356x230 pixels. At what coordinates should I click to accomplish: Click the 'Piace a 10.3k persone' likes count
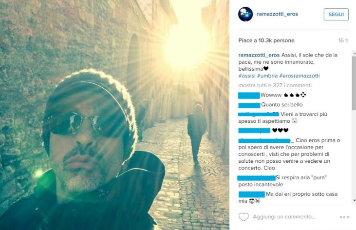266,40
